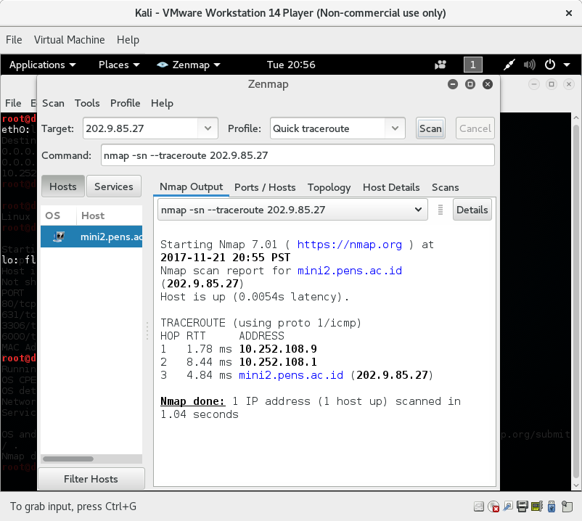Click the clock Tue 20:56

click(291, 65)
